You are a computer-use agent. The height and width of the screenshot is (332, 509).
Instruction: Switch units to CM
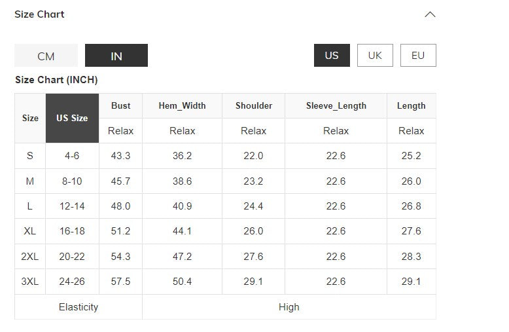tap(46, 56)
